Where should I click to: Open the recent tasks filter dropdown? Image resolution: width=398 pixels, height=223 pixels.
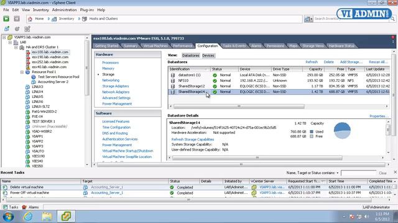point(338,173)
